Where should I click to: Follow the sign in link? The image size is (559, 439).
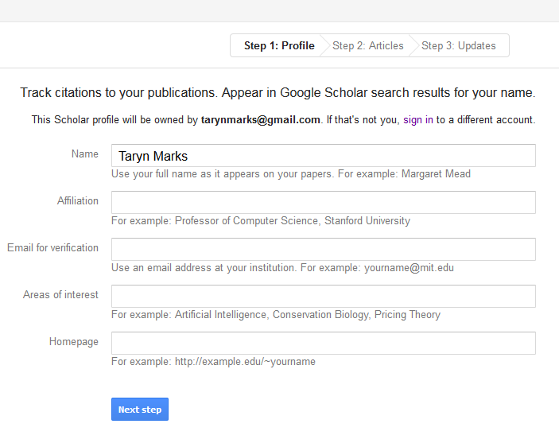(x=418, y=120)
